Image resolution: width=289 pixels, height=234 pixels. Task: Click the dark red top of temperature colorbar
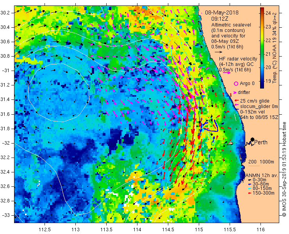point(262,9)
